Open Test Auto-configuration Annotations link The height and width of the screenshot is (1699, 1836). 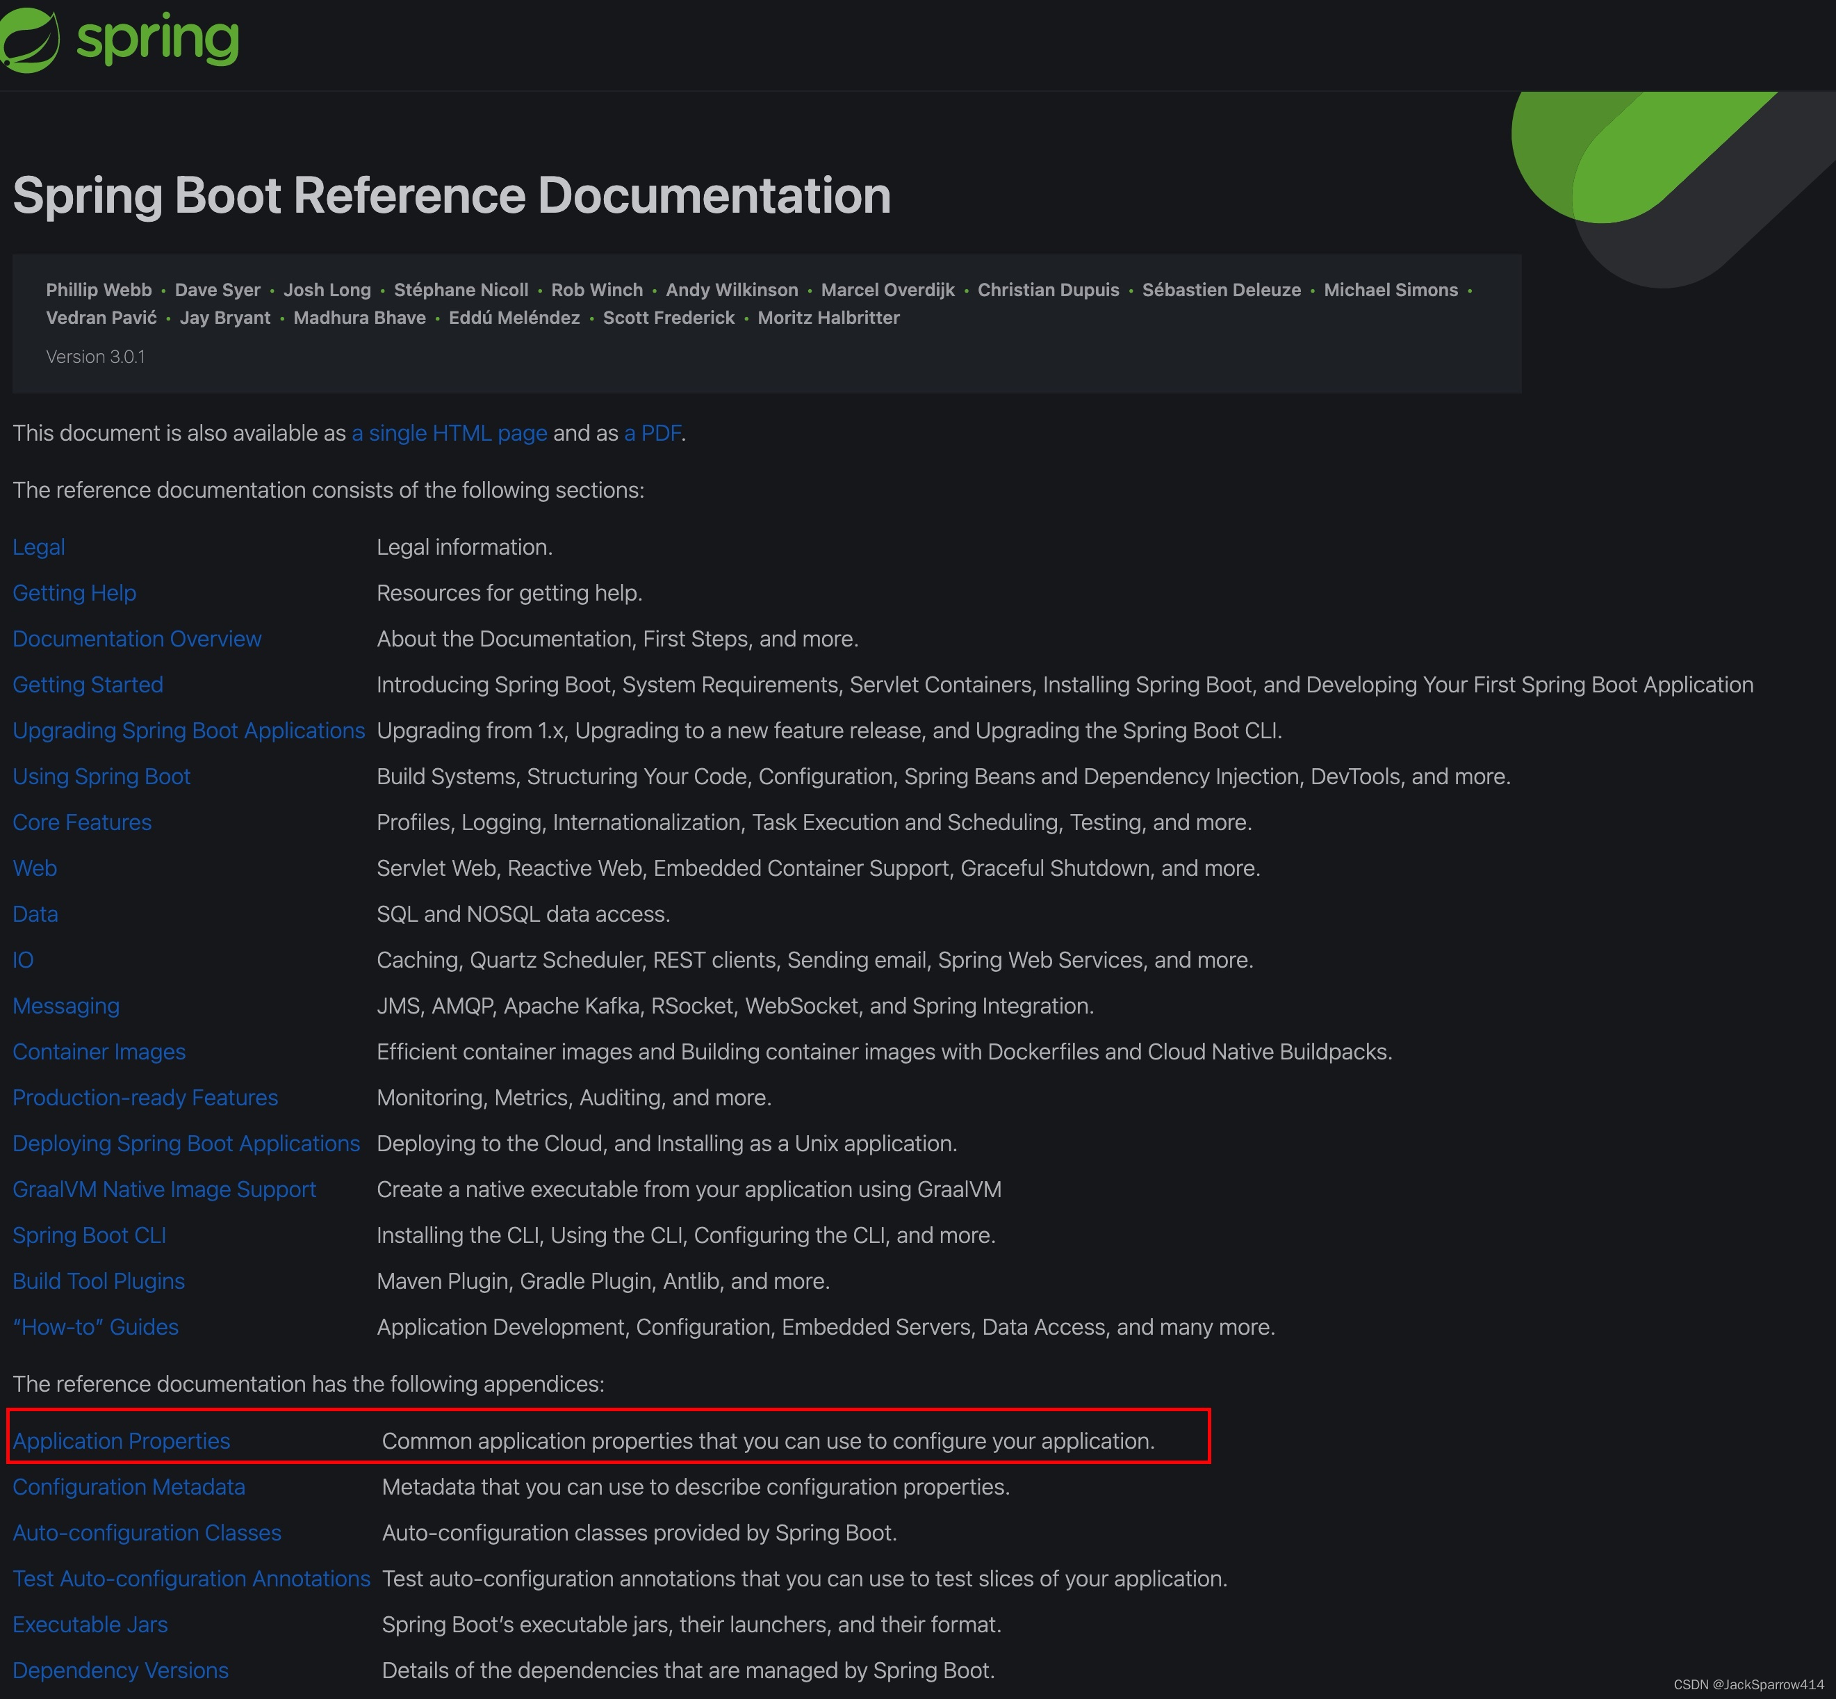click(191, 1579)
